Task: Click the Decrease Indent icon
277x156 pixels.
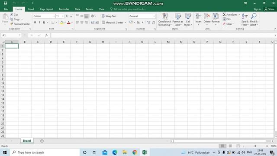Action: click(x=93, y=23)
